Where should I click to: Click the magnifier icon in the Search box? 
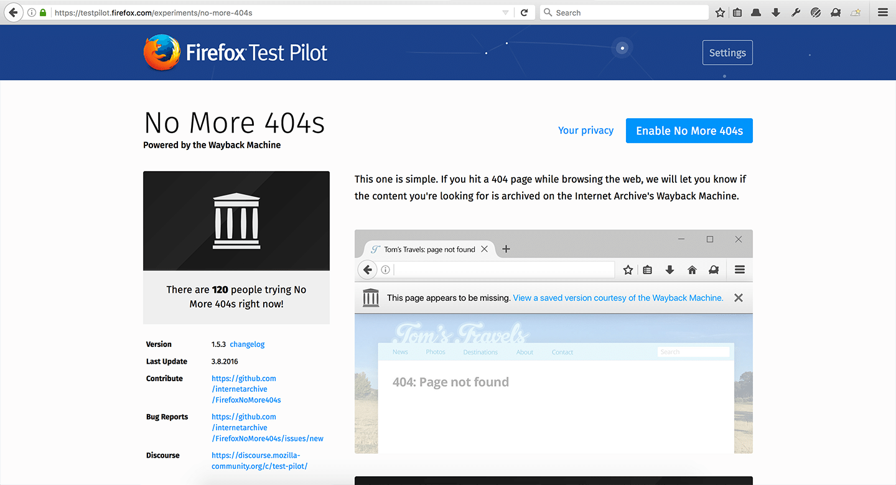click(x=548, y=12)
